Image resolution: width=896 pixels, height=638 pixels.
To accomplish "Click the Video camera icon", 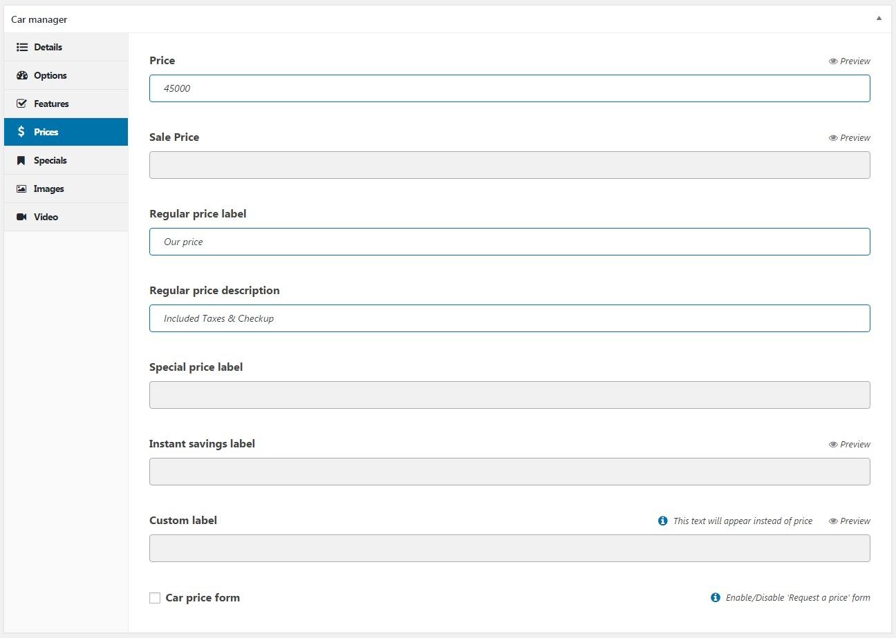I will (x=21, y=217).
